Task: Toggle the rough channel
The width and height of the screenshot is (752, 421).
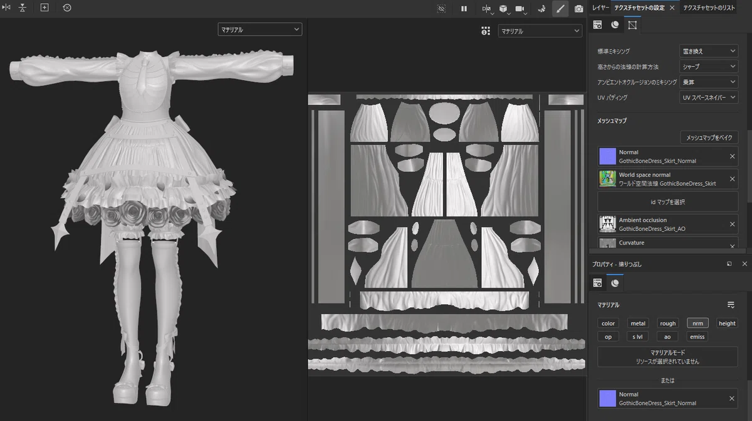Action: (x=668, y=323)
